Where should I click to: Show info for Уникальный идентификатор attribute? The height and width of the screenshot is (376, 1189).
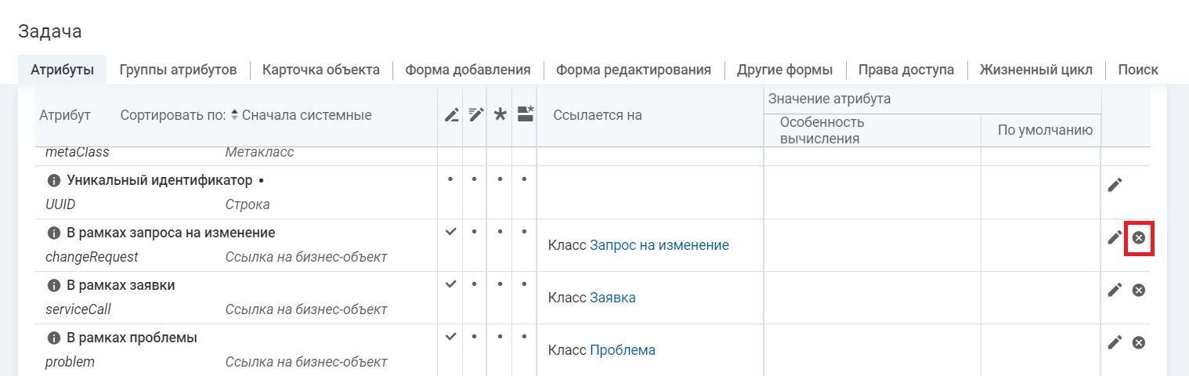click(x=54, y=181)
